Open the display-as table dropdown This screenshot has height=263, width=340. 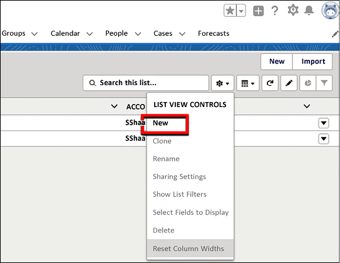point(248,83)
